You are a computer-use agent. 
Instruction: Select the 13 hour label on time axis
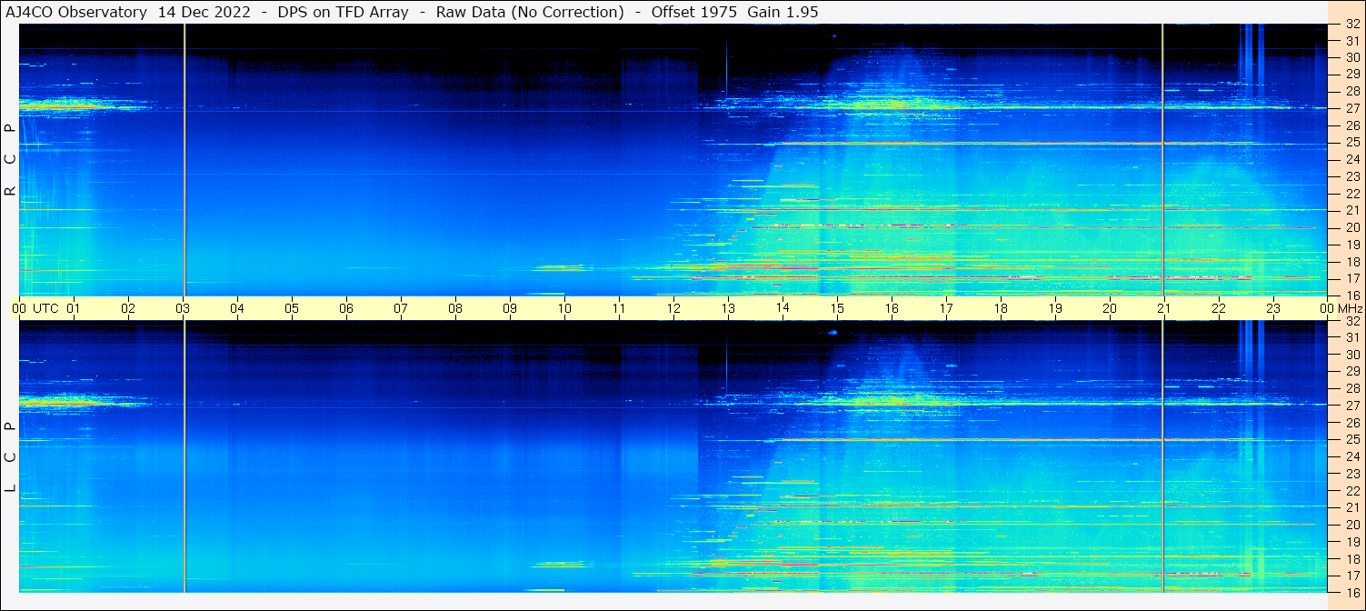click(x=728, y=308)
